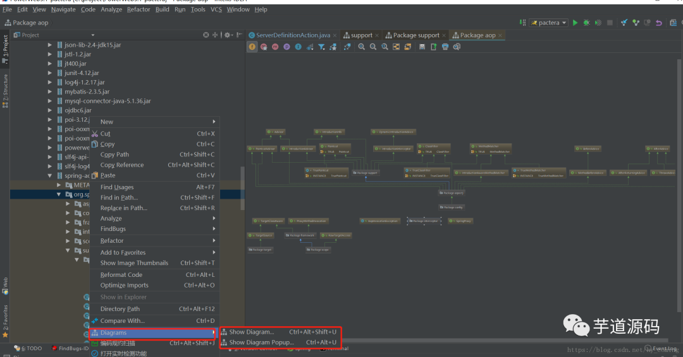Zoom out on the diagram
Viewport: 683px width, 357px height.
coord(373,47)
